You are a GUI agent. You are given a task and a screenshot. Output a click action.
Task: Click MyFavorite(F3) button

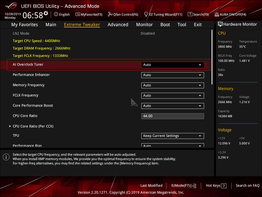[x=89, y=14]
